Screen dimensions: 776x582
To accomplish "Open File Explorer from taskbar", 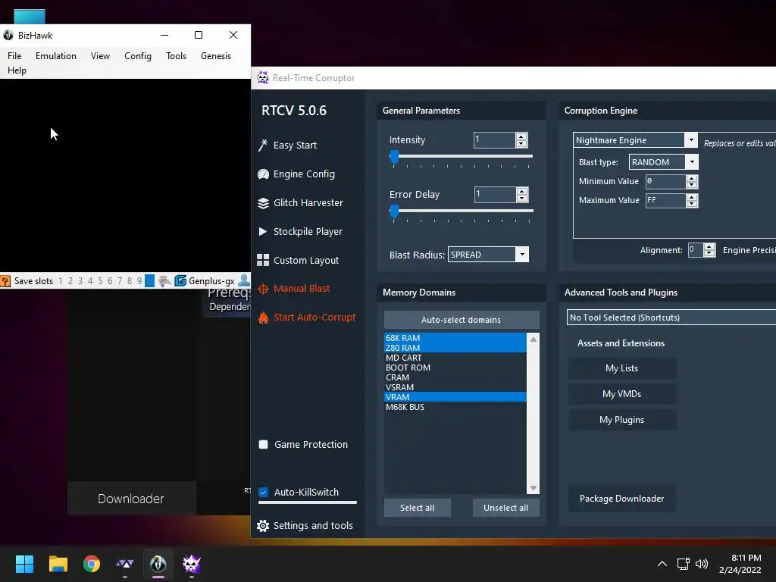I will pyautogui.click(x=58, y=564).
